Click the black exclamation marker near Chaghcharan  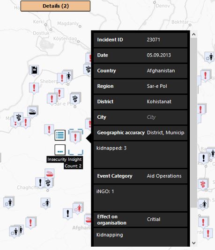40,182
